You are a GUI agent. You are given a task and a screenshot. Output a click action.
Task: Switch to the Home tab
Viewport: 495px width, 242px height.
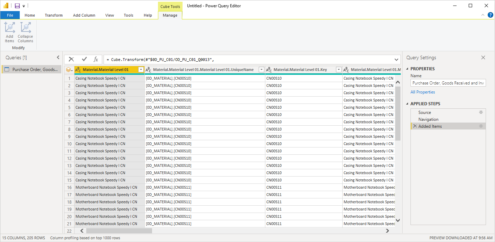coord(30,15)
